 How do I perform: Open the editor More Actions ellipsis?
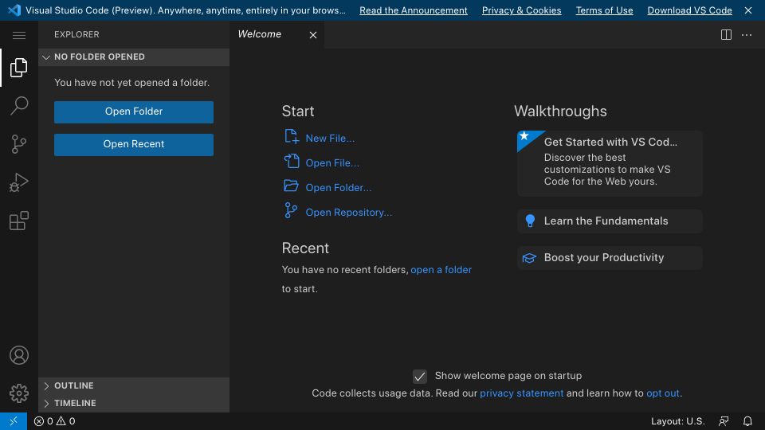coord(747,34)
